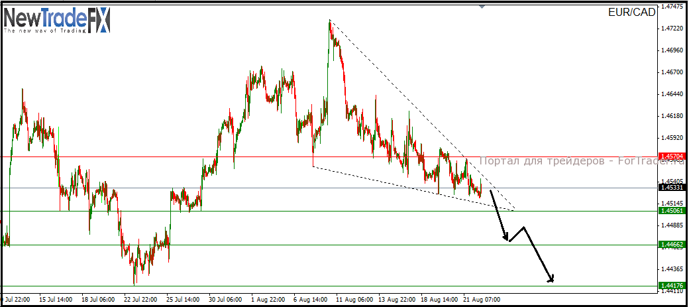Click the 11 Aug 06:00 time label
This screenshot has height=307, width=689.
355,300
